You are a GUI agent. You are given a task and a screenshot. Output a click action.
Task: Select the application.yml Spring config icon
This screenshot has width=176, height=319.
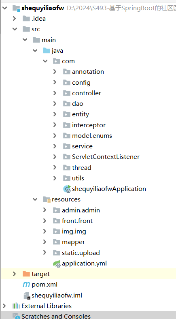click(57, 263)
